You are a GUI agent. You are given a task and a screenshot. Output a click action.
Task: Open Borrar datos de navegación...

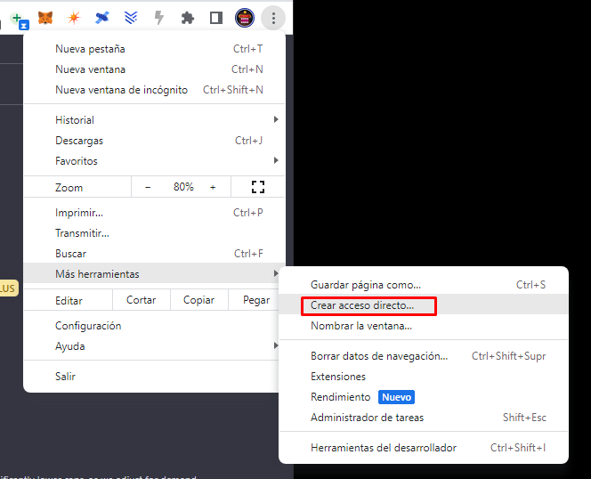click(x=424, y=356)
